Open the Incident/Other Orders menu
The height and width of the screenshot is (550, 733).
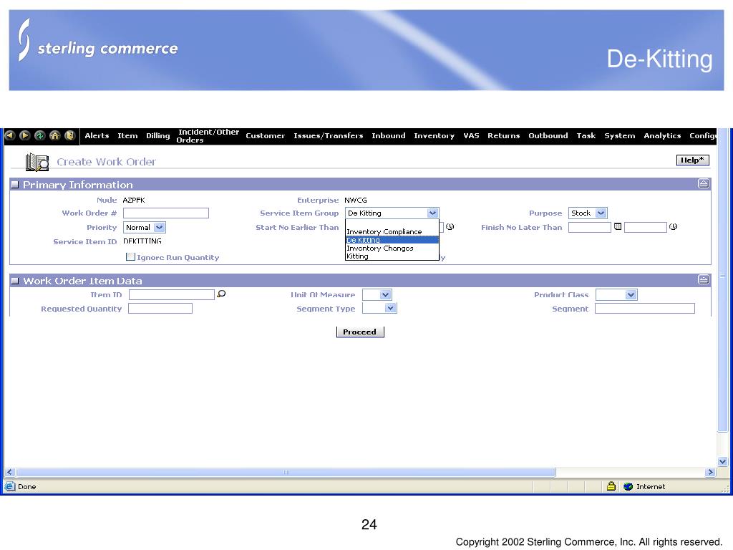pyautogui.click(x=208, y=135)
